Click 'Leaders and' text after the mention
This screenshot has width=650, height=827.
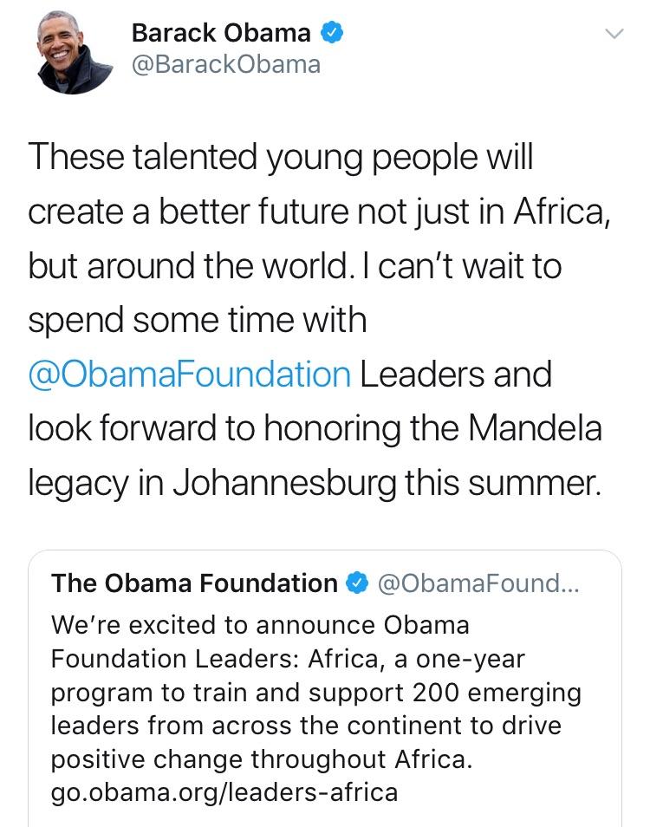456,374
